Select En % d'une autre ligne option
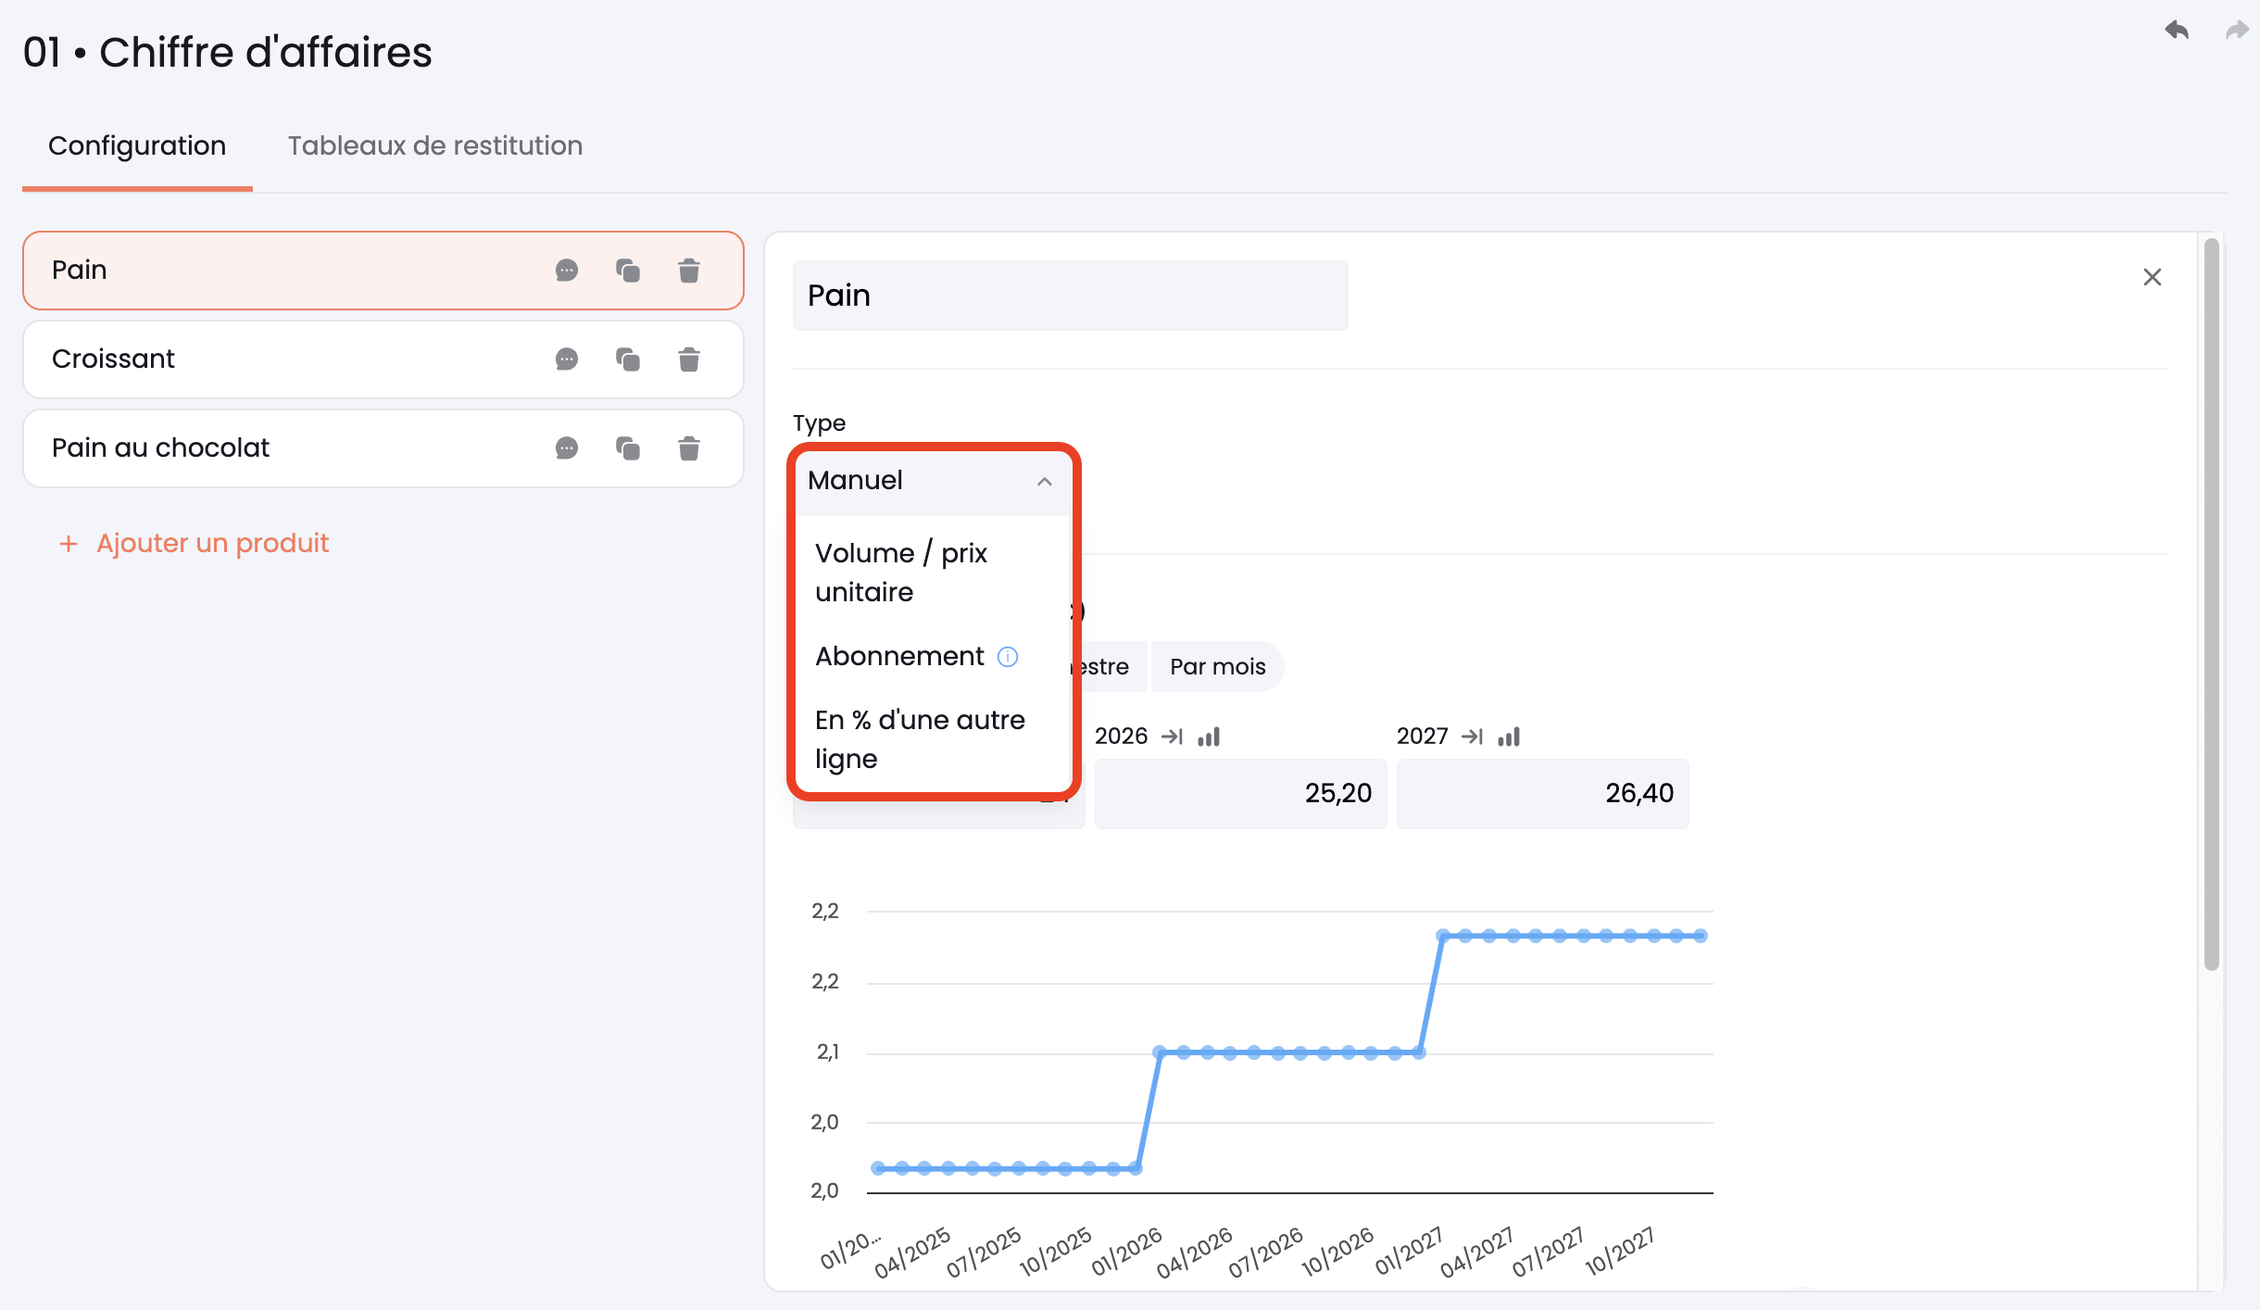 [932, 739]
